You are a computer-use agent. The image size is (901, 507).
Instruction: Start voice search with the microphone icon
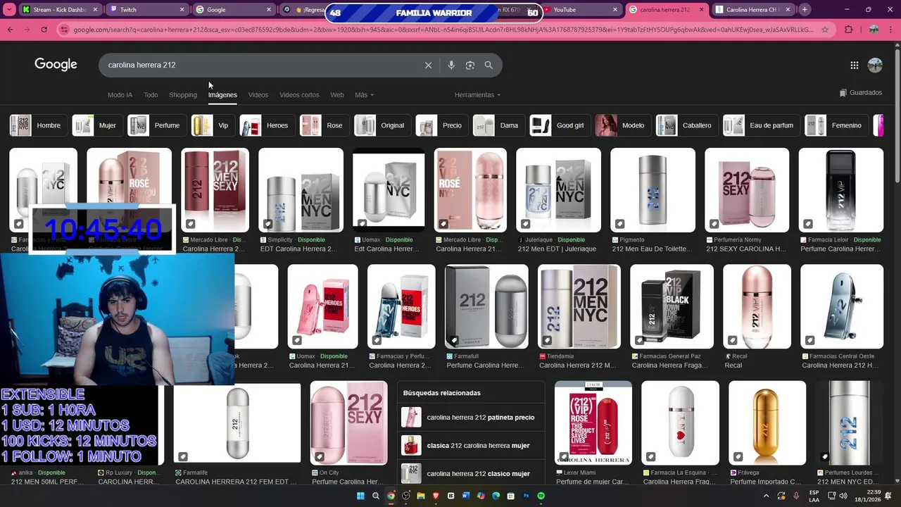click(451, 65)
